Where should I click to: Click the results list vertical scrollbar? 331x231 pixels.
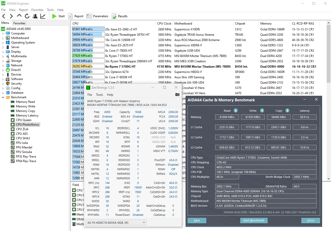click(328, 101)
